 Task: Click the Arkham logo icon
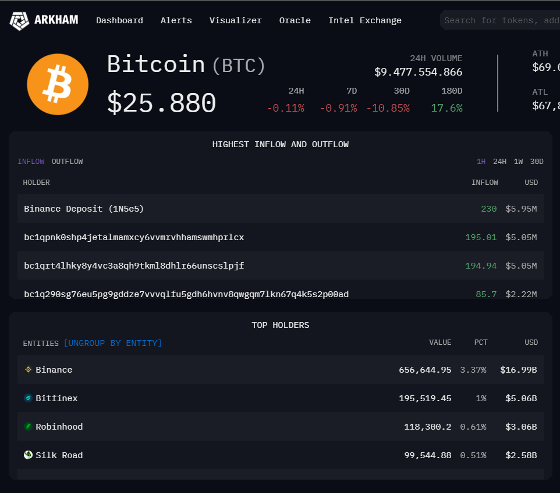19,21
